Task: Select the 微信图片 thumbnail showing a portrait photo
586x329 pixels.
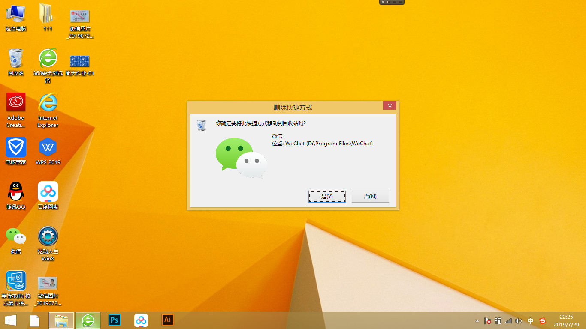Action: click(48, 291)
